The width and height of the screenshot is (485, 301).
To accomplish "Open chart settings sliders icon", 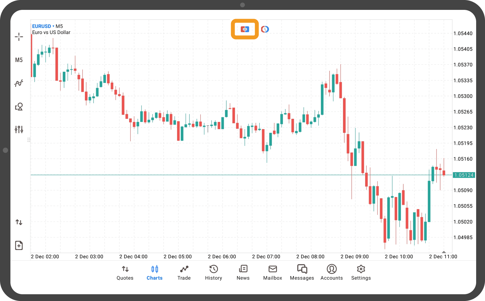I will click(x=19, y=129).
